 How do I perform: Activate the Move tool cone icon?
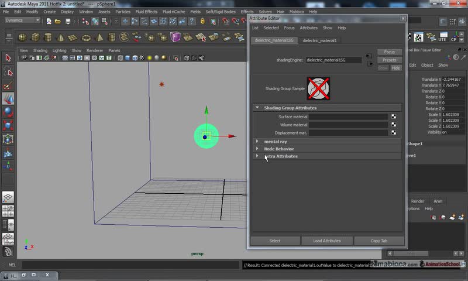(8, 99)
